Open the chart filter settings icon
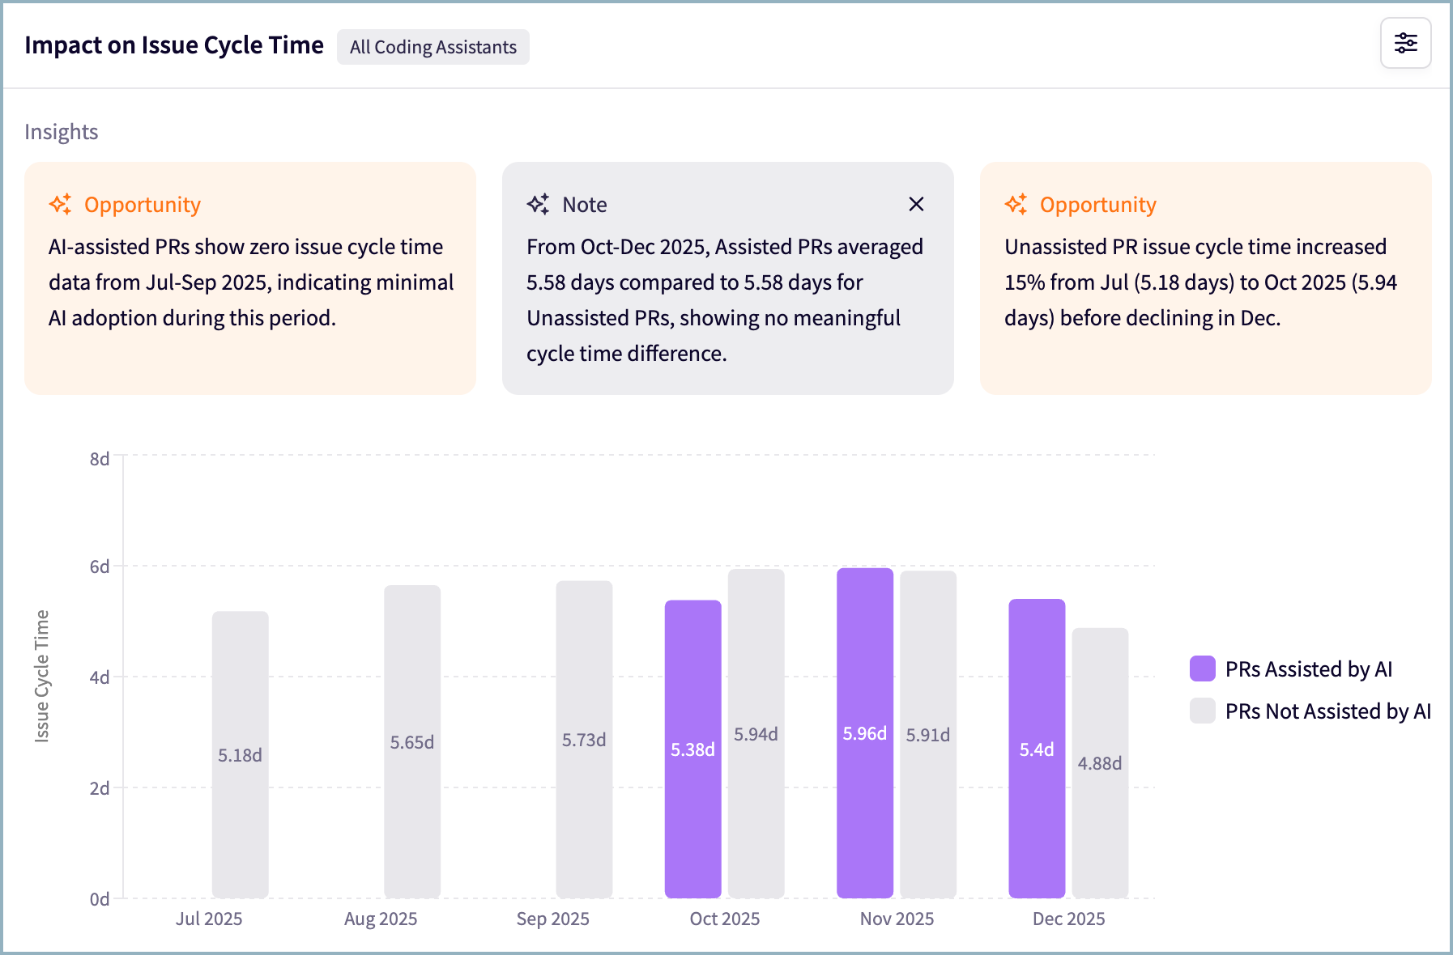 [x=1405, y=43]
